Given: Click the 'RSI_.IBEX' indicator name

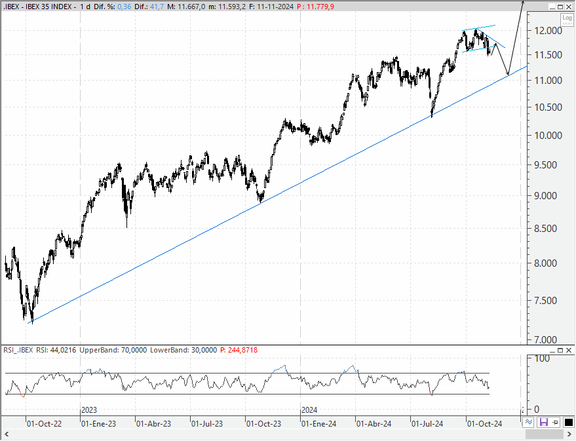Looking at the screenshot, I should click(18, 350).
